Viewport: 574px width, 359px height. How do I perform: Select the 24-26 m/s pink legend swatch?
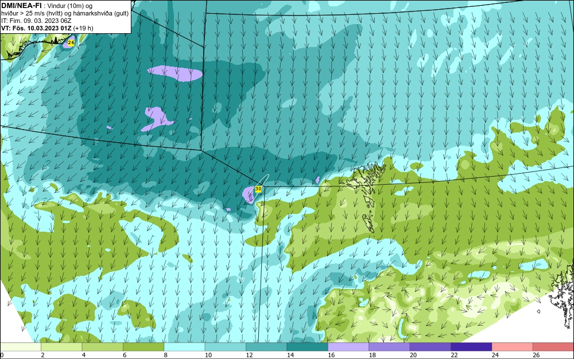(x=513, y=347)
